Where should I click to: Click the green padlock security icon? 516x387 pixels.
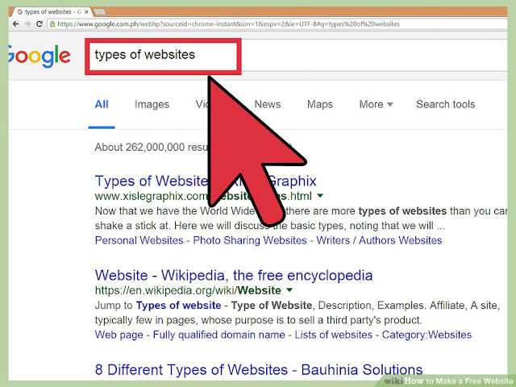click(x=52, y=24)
